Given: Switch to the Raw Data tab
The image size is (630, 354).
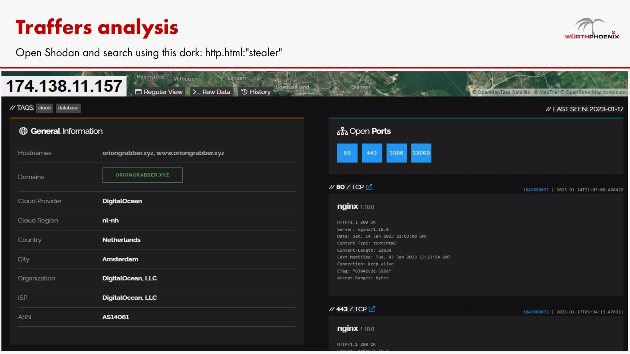Looking at the screenshot, I should point(211,92).
